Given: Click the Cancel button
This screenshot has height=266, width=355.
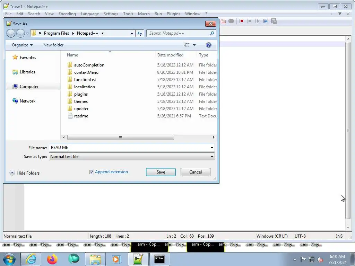Looking at the screenshot, I should coord(196,172).
